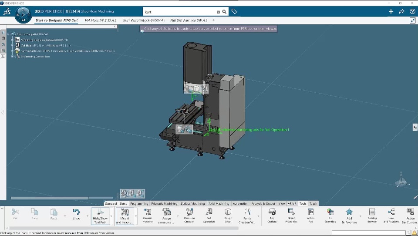Open the tag (6WTags) icon

[x=234, y=12]
